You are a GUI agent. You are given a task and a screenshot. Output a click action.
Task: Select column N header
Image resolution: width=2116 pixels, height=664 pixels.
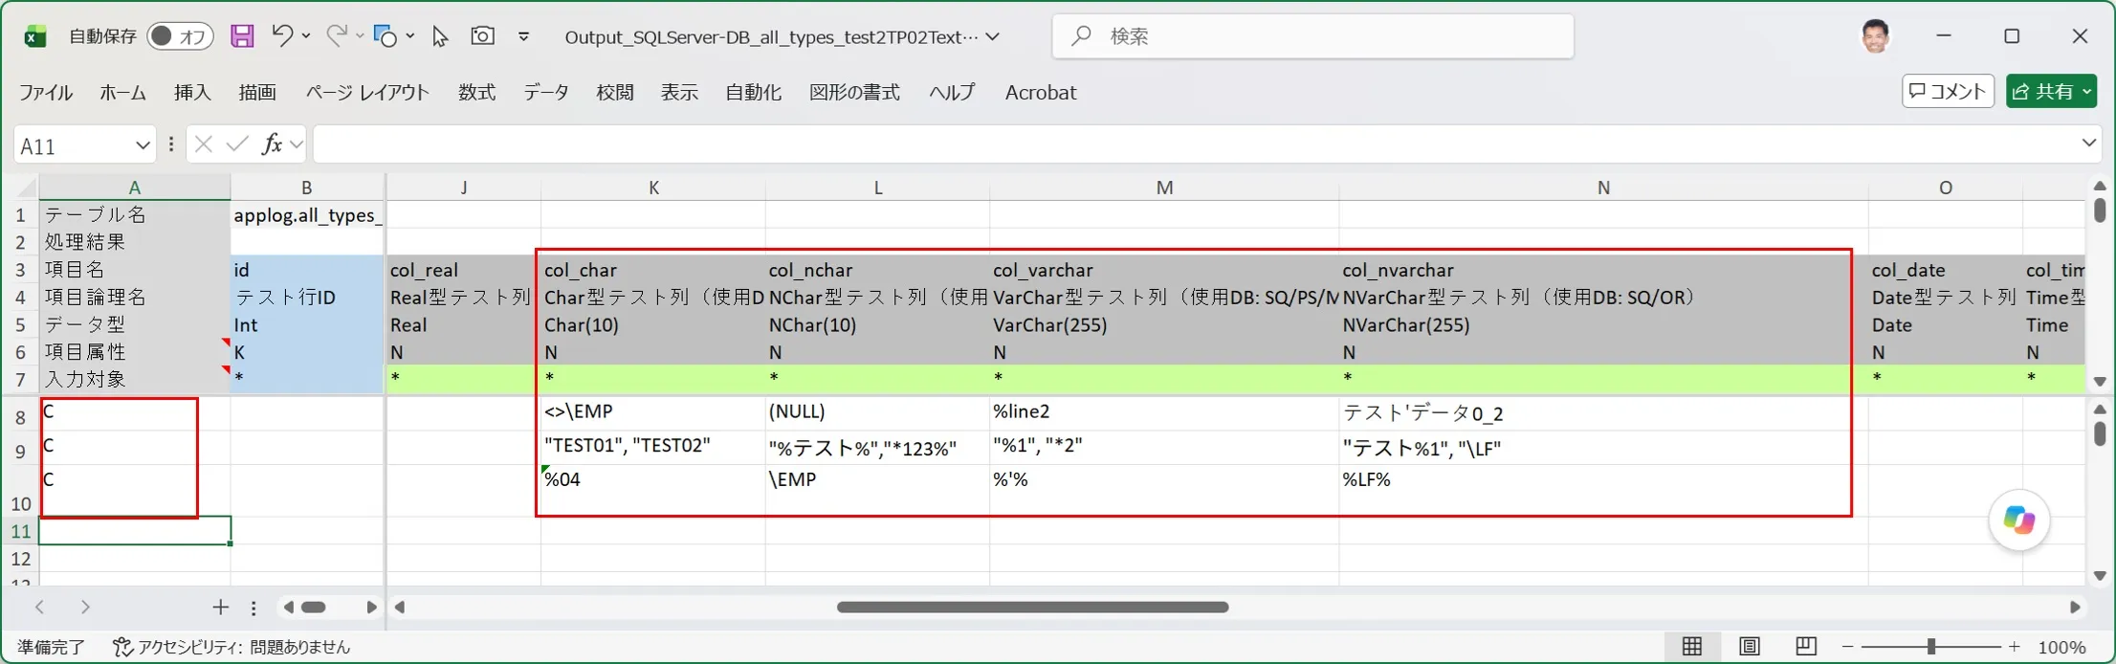coord(1603,188)
